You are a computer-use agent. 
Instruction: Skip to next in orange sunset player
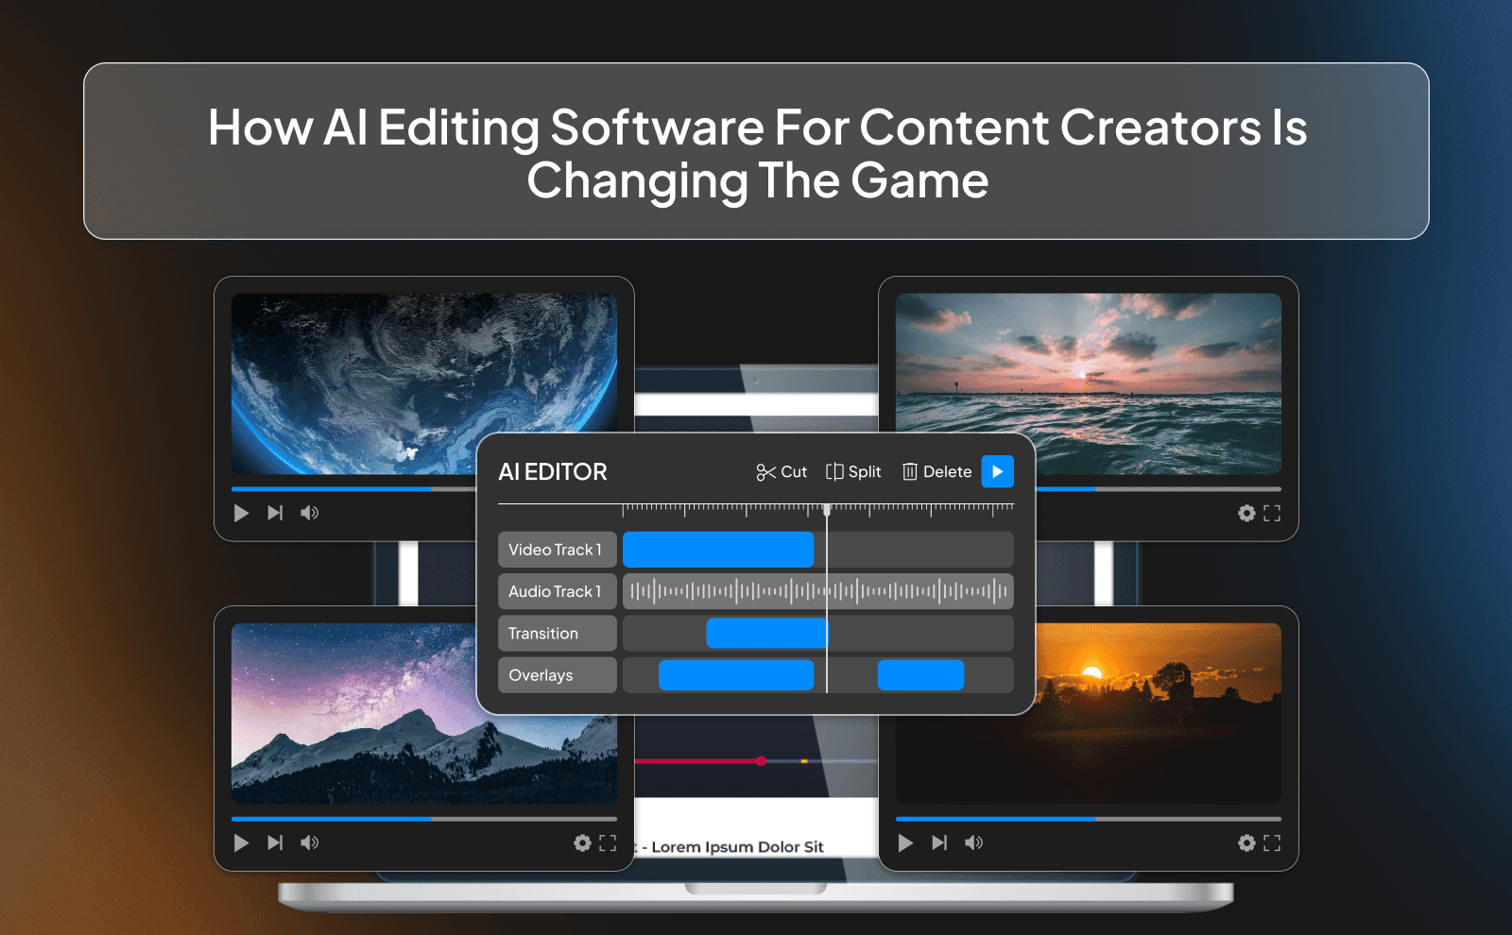click(939, 842)
